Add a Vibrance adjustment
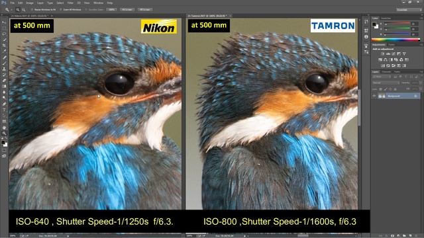 (404, 54)
